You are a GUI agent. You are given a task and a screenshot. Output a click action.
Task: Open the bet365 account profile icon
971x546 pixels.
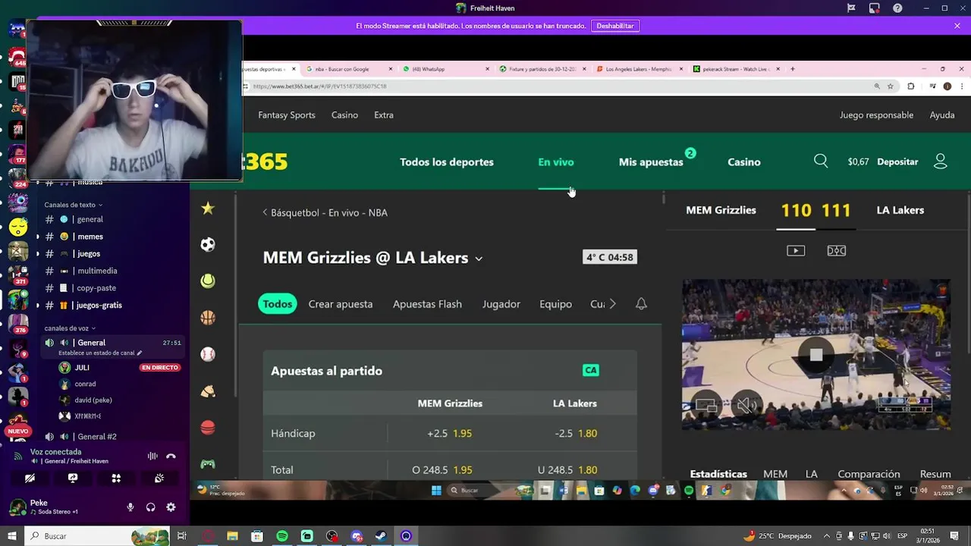pyautogui.click(x=941, y=162)
